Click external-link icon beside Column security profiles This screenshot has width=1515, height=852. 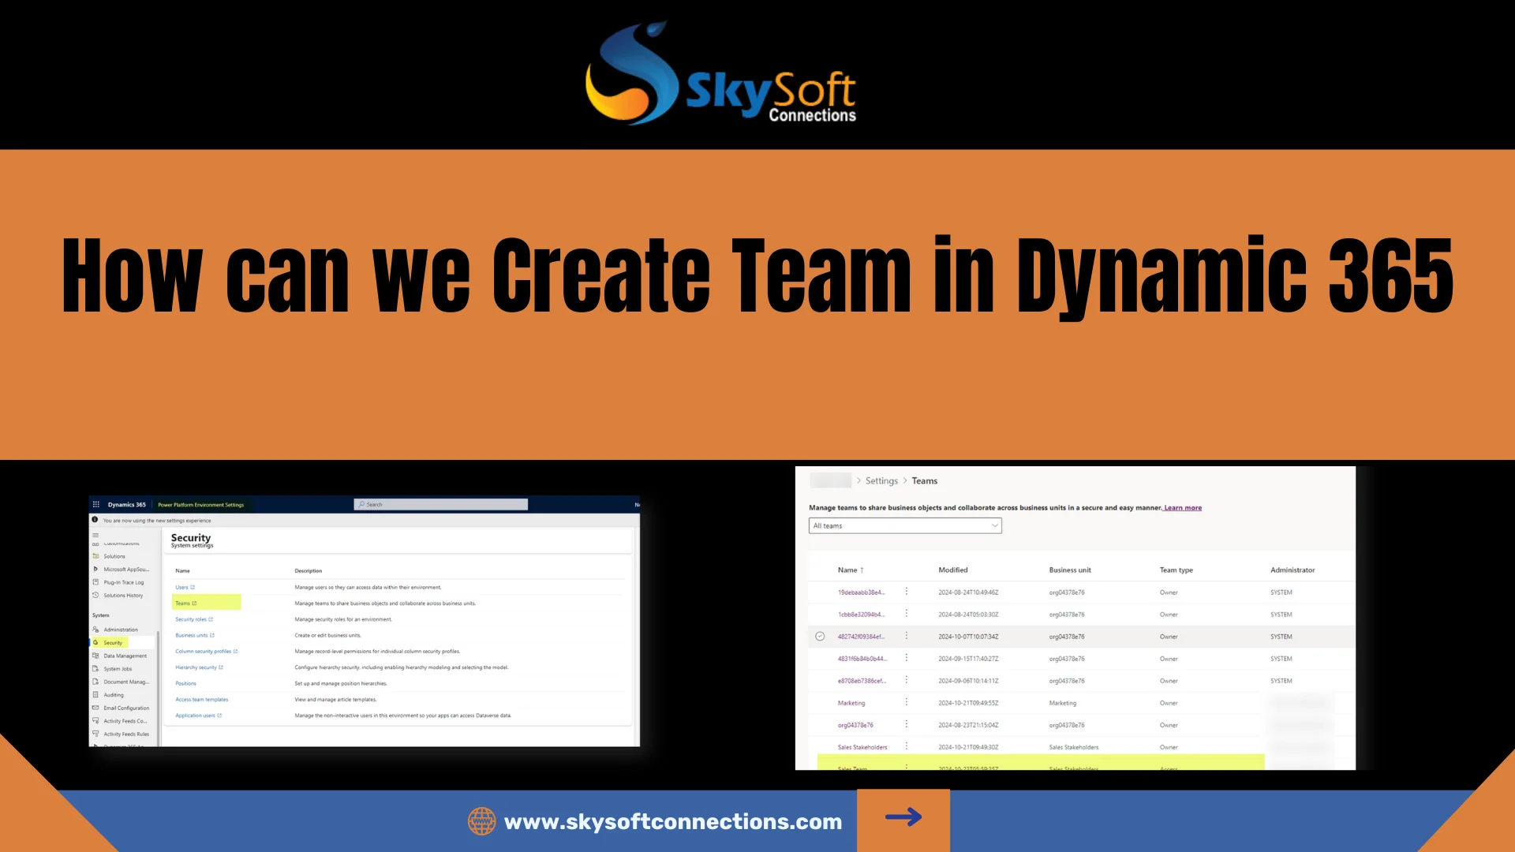(x=235, y=652)
